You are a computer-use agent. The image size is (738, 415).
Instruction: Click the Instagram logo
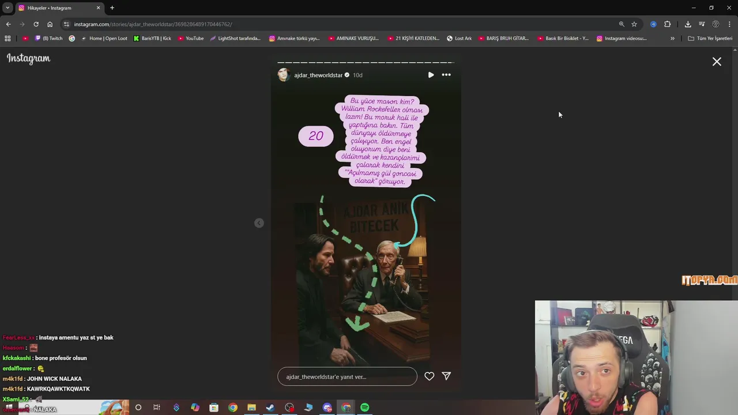click(28, 58)
